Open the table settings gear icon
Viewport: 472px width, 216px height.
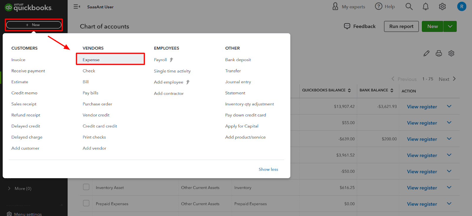point(451,53)
